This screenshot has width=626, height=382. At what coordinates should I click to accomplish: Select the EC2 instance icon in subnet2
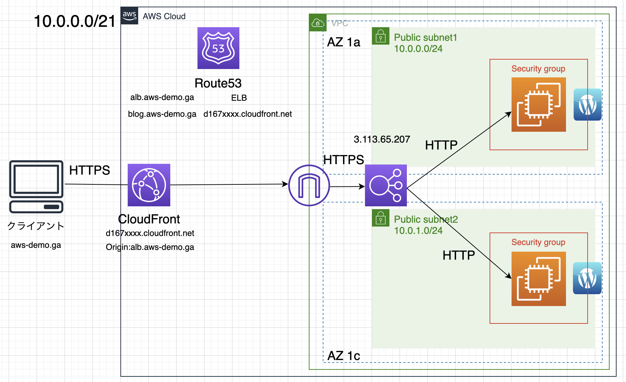(x=539, y=279)
